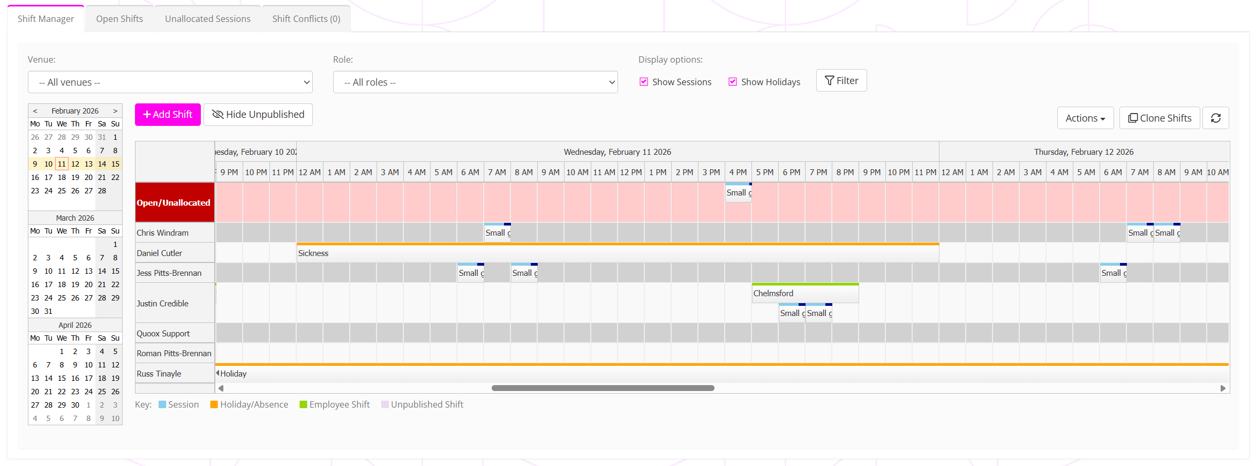Click the Filter funnel button
This screenshot has height=466, width=1256.
pos(841,81)
